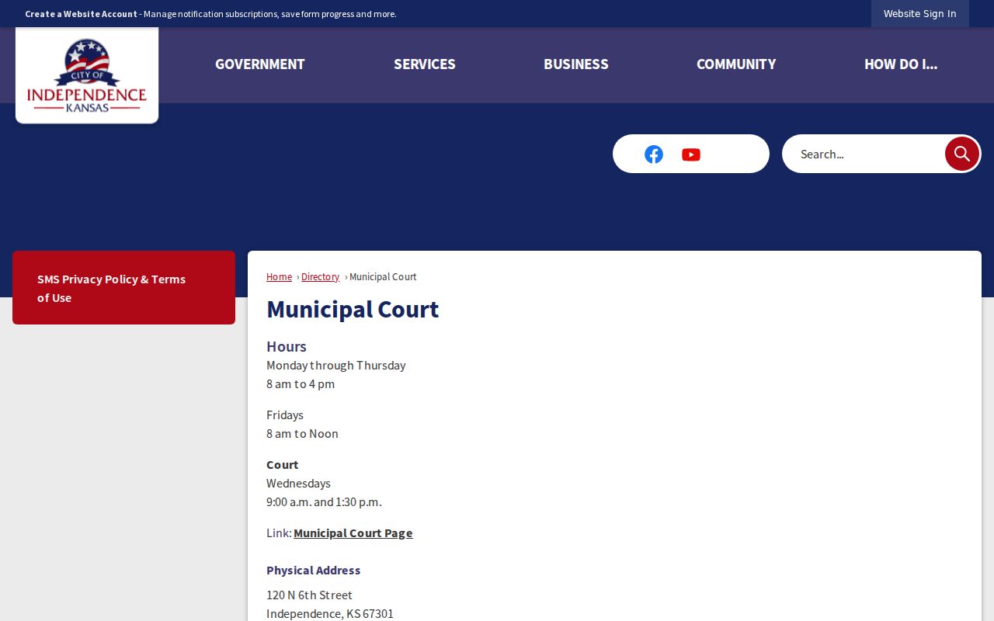
Task: Open the How Do I... menu
Action: 901,64
